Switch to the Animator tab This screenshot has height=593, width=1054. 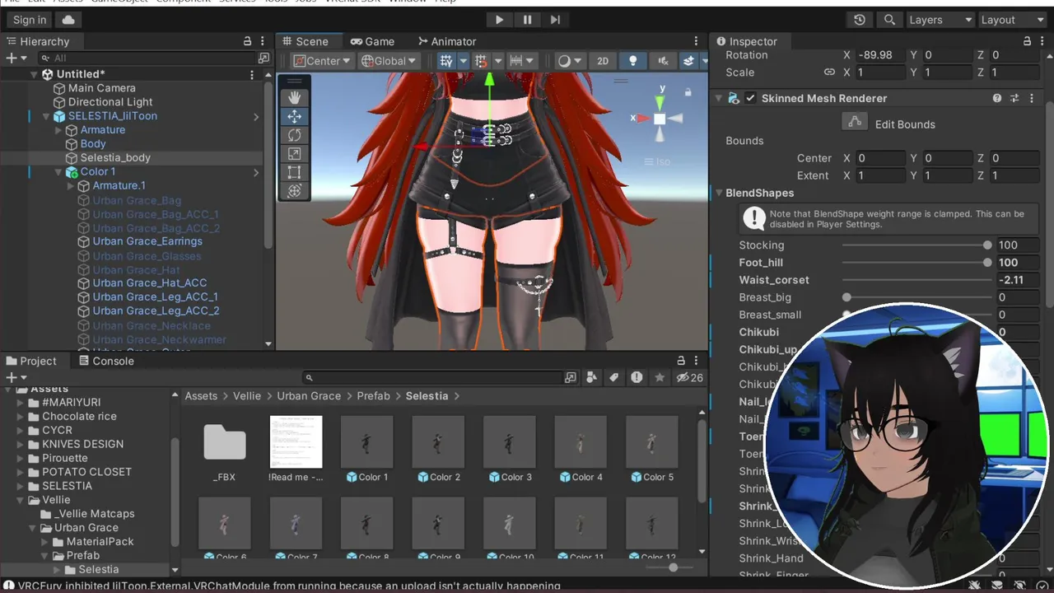click(x=447, y=41)
